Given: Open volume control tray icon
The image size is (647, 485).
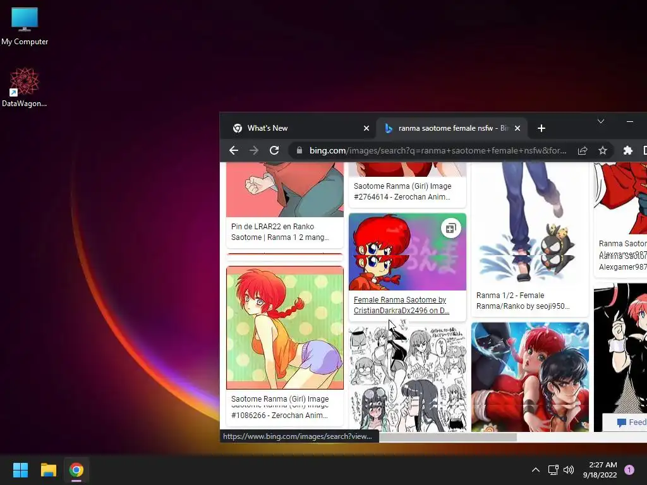Looking at the screenshot, I should 569,470.
